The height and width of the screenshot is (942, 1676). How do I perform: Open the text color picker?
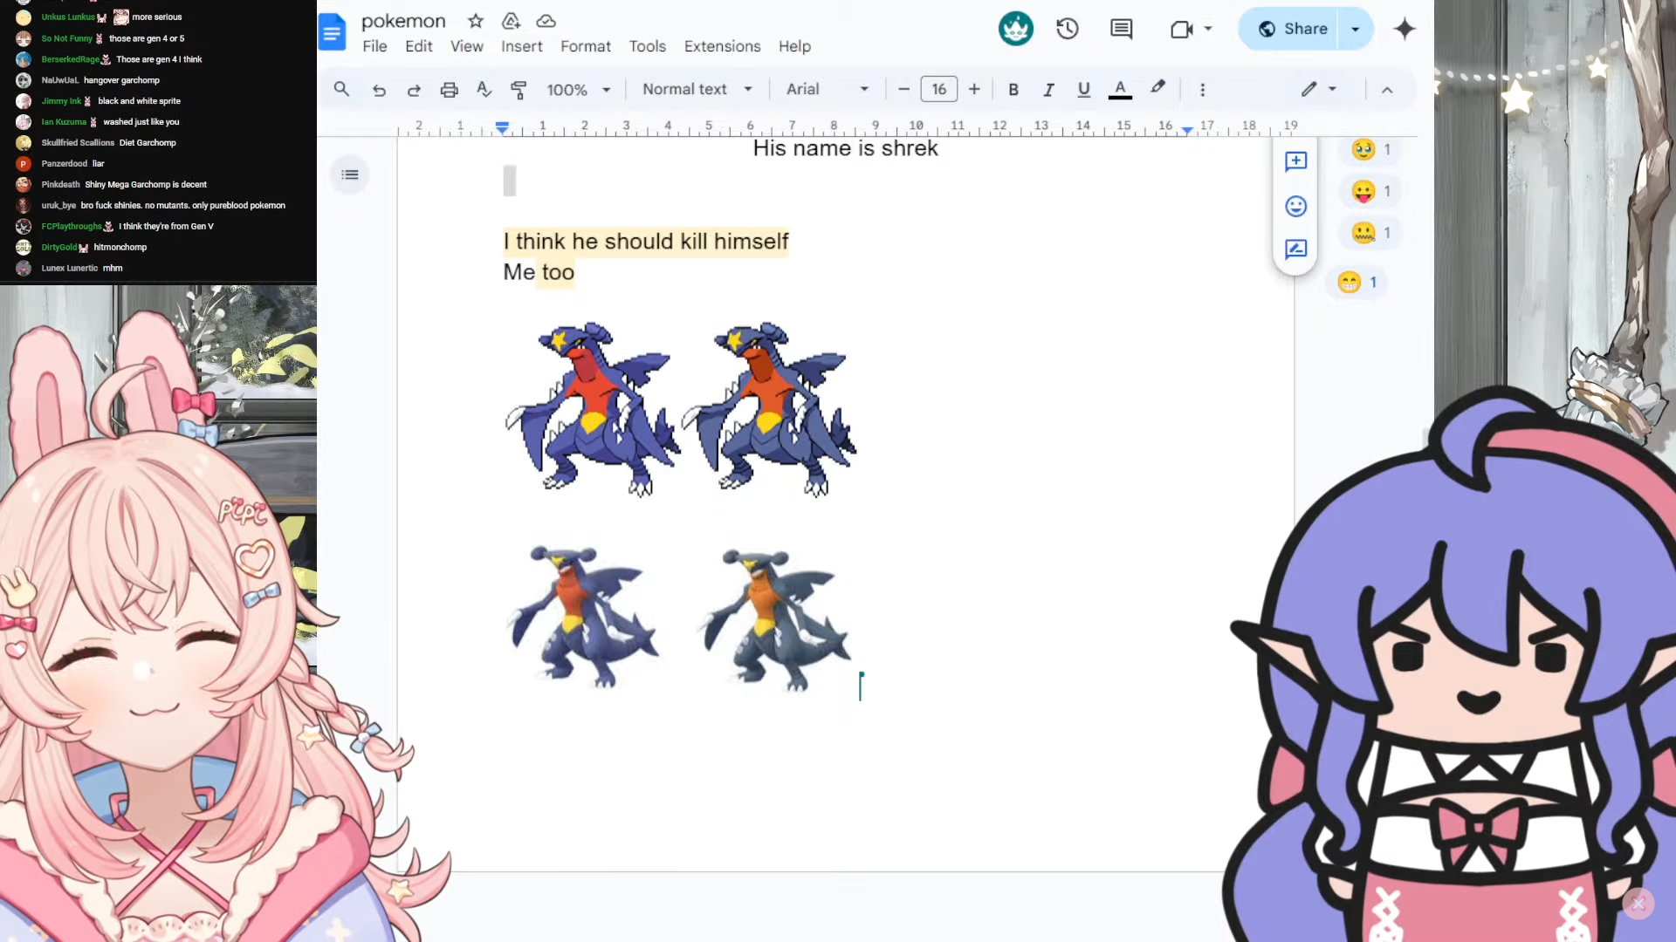1120,90
